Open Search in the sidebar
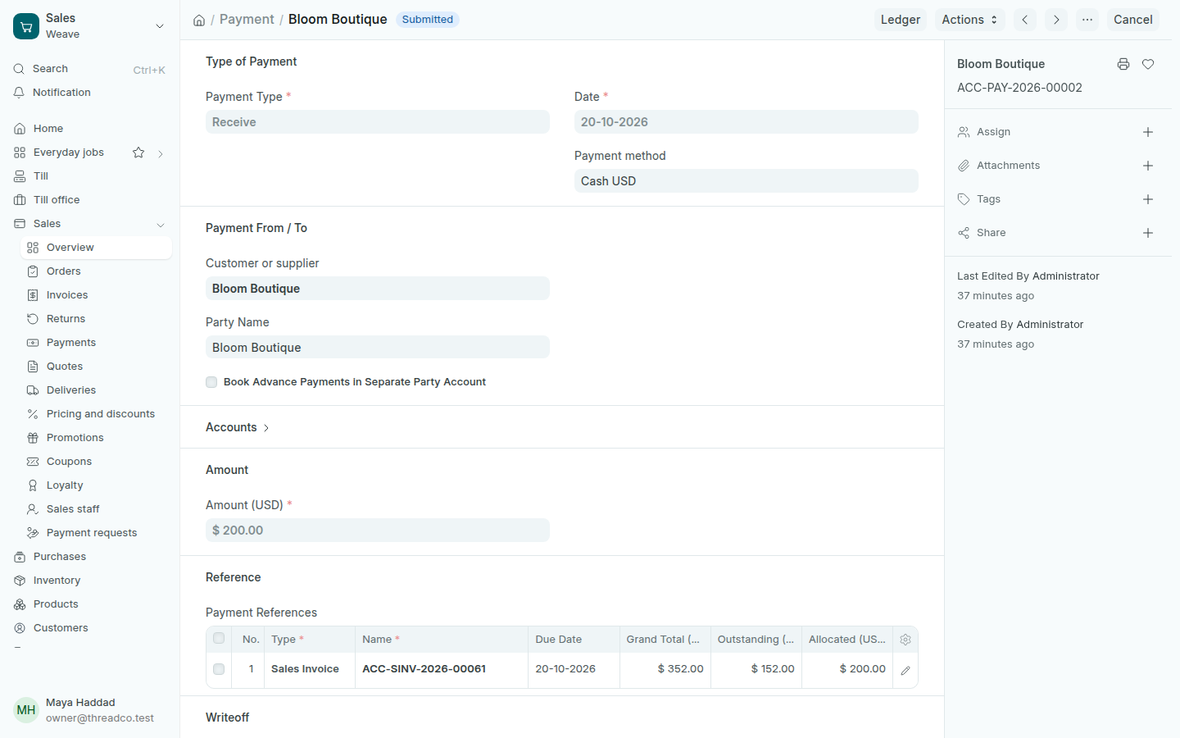This screenshot has width=1180, height=738. tap(90, 69)
